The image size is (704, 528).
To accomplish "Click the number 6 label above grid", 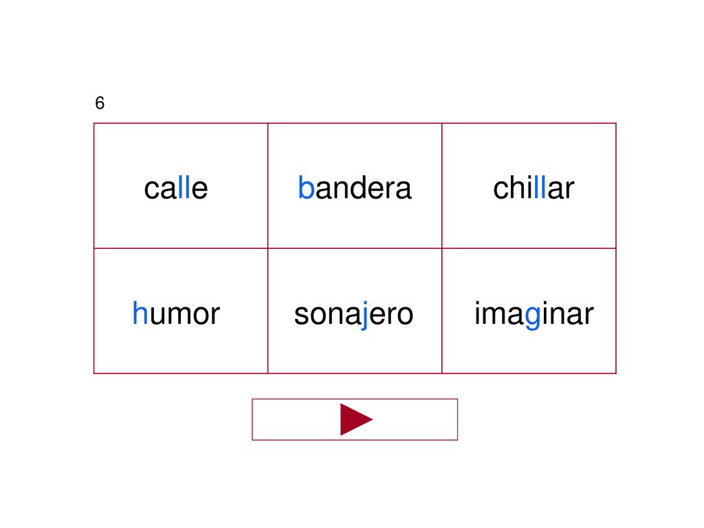I will coord(100,103).
